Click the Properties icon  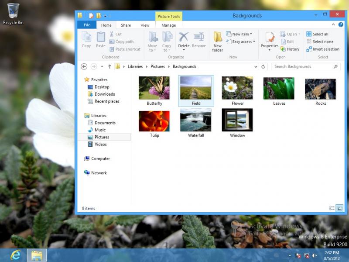tap(270, 37)
